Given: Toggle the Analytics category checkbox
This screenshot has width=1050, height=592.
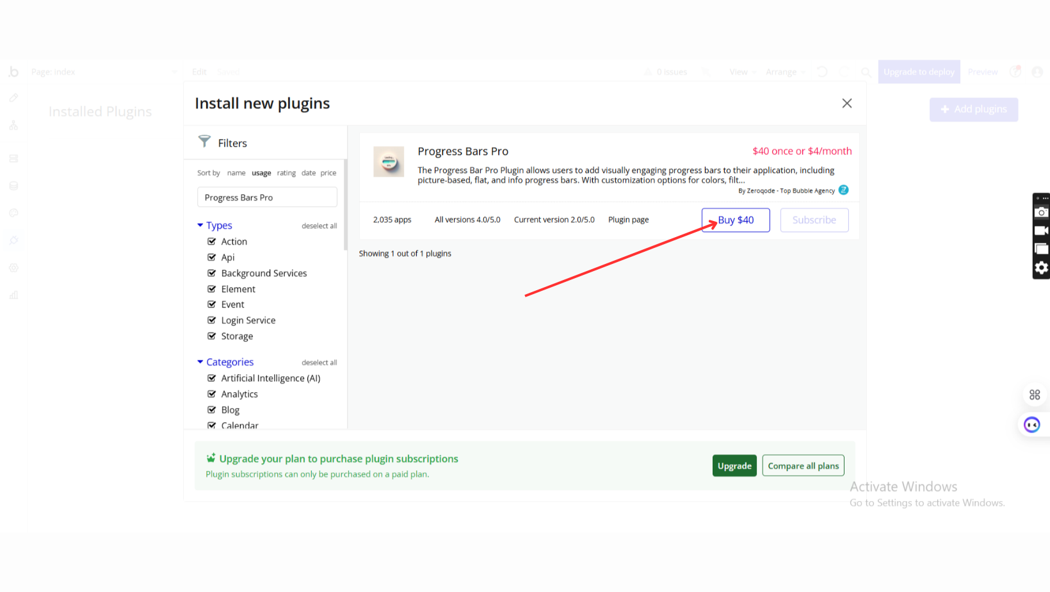Looking at the screenshot, I should point(212,394).
